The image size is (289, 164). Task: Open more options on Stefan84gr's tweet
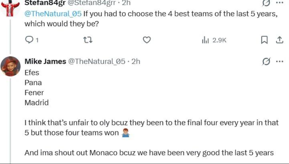point(279,3)
